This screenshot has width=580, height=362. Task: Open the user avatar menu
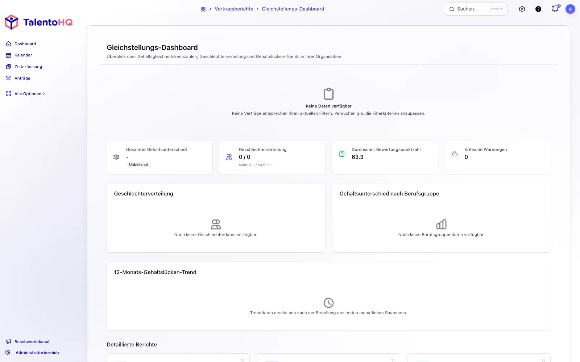570,9
